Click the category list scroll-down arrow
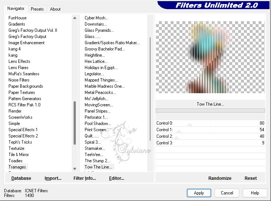271x201 pixels. click(x=75, y=169)
